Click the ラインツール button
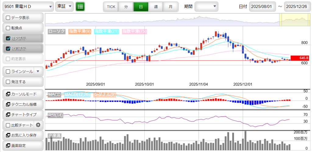The width and height of the screenshot is (312, 152). [18, 71]
